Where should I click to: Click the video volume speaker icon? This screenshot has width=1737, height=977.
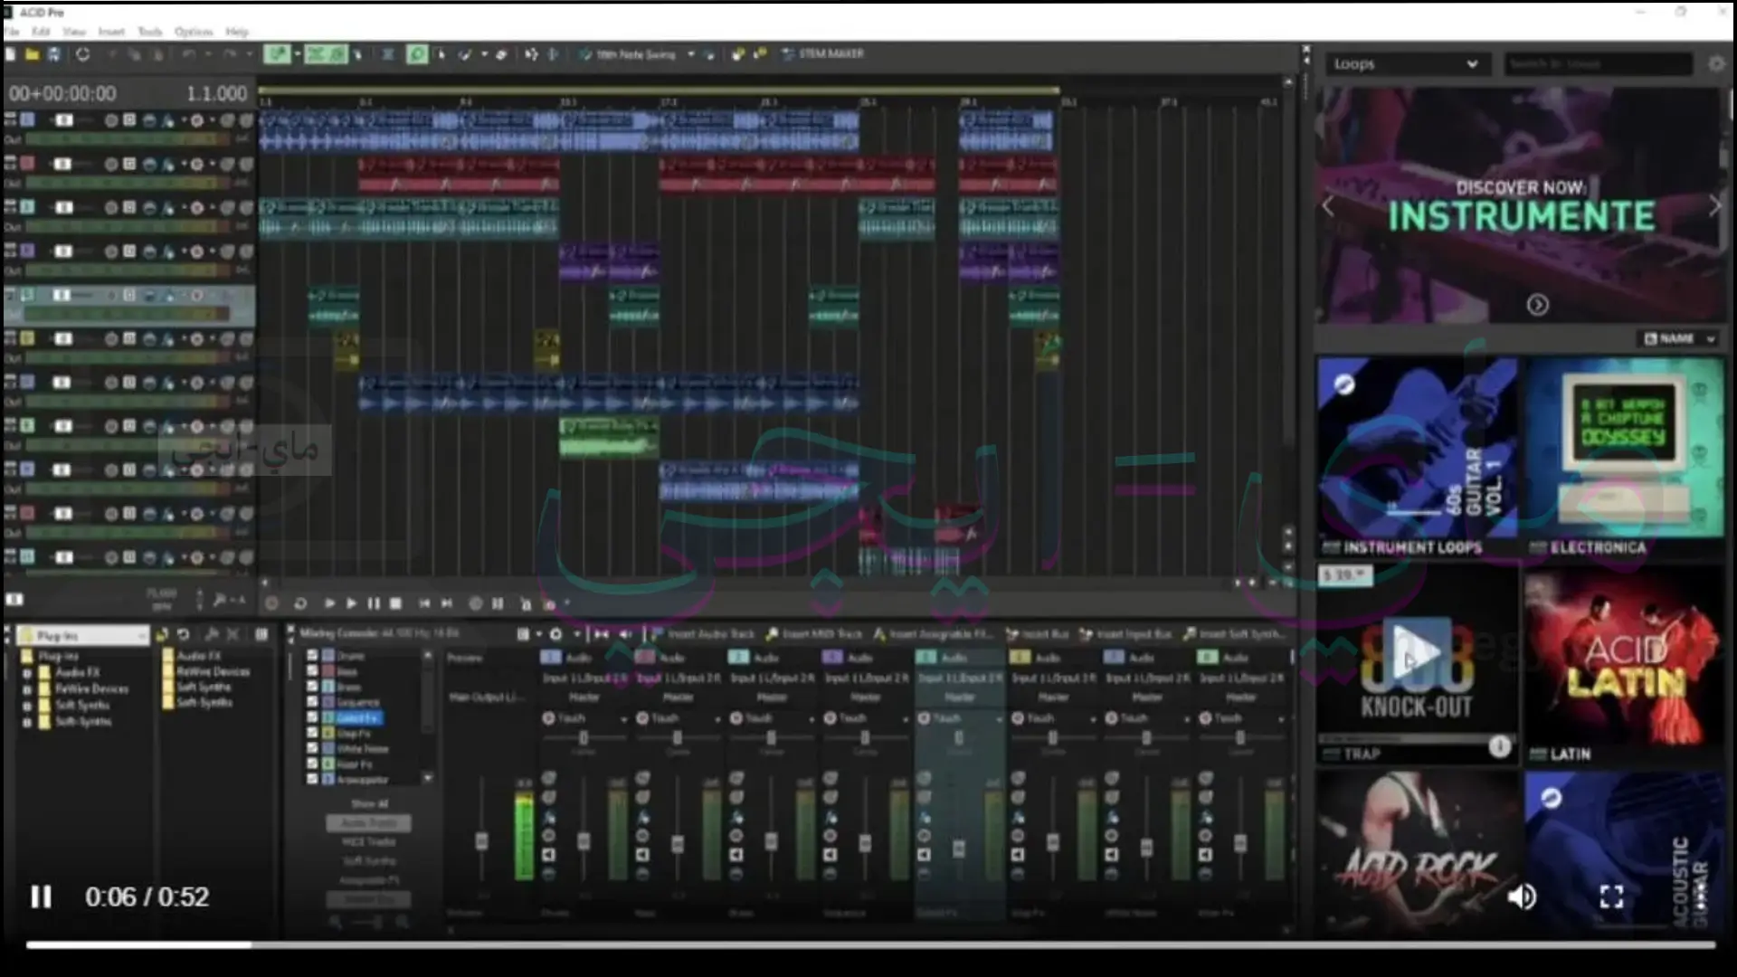(x=1522, y=896)
